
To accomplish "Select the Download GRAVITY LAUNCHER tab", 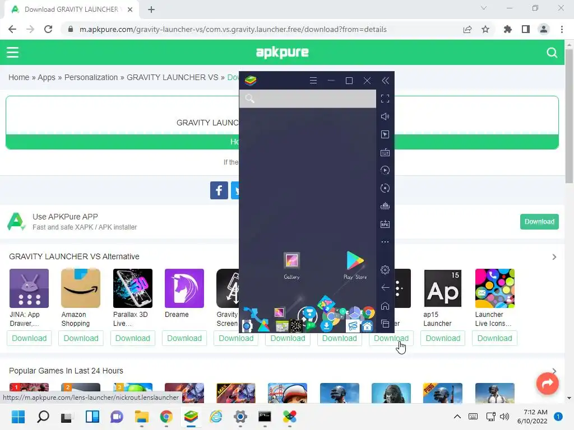I will click(71, 10).
